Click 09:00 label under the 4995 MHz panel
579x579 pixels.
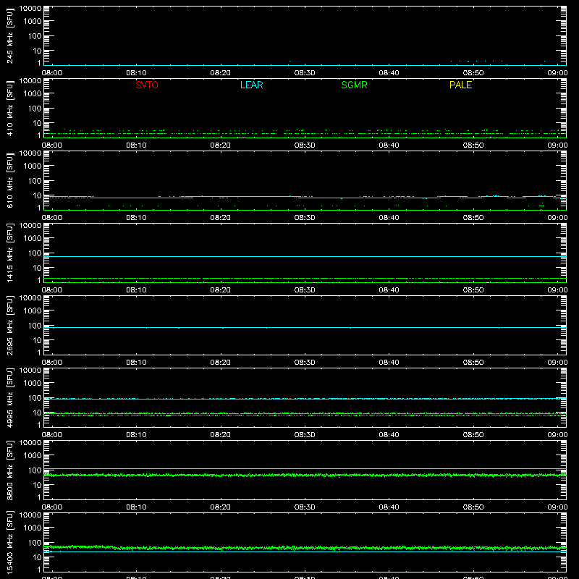(x=557, y=435)
